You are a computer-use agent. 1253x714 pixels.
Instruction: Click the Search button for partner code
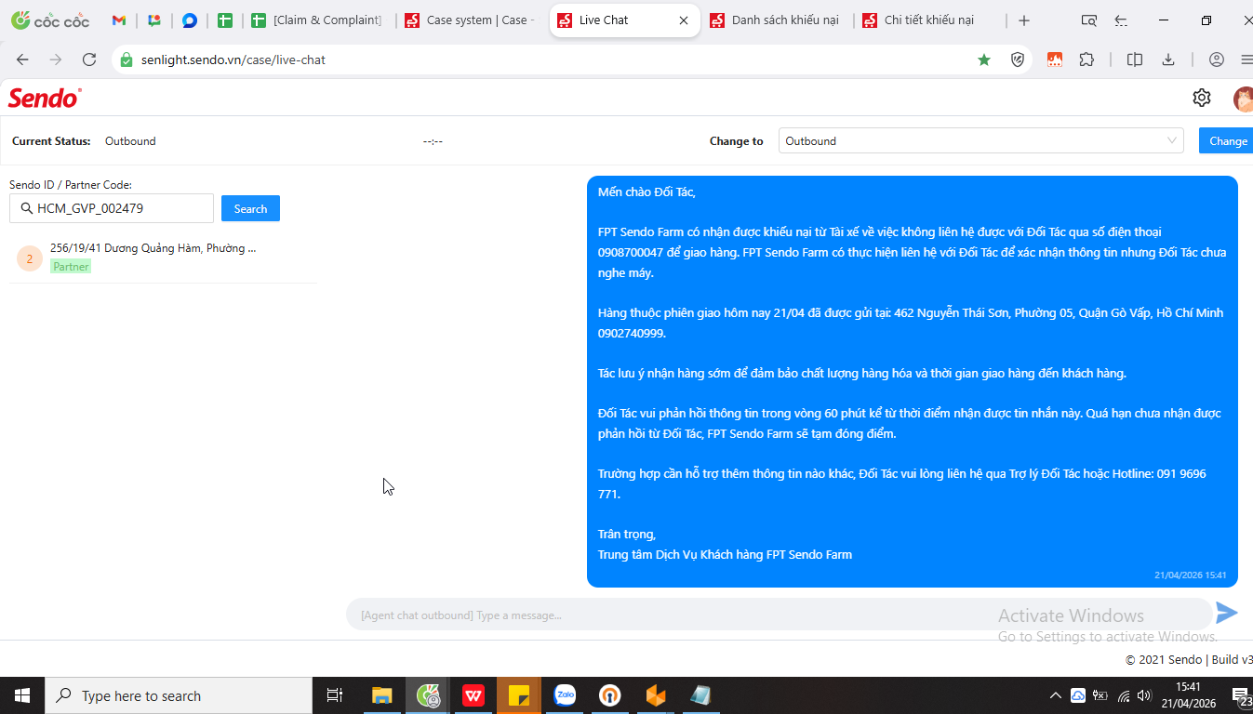click(250, 209)
